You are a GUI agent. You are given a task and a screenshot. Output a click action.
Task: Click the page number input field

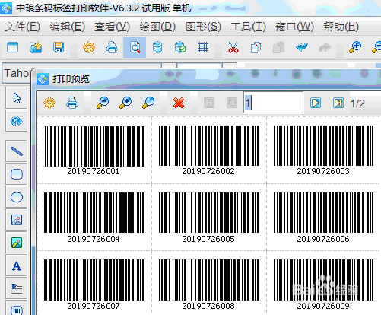274,103
